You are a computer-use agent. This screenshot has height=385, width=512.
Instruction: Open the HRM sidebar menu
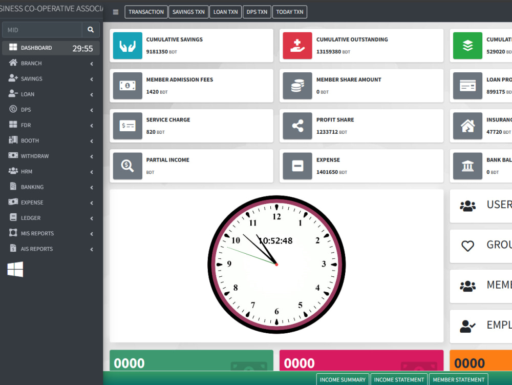[51, 171]
